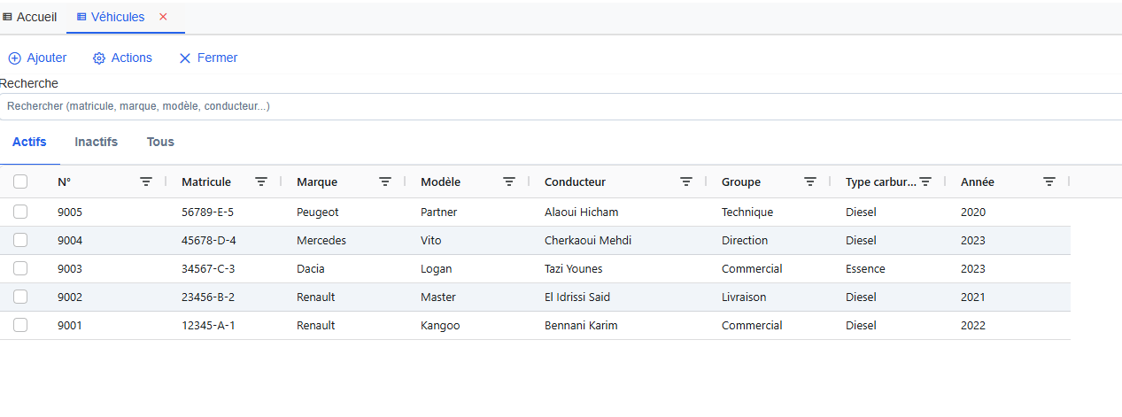Show the Tous vehicles tab
Image resolution: width=1122 pixels, height=417 pixels.
point(160,142)
